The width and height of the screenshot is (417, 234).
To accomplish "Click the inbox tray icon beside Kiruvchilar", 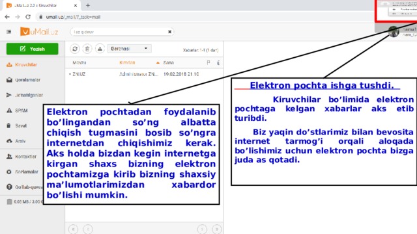I will coord(9,65).
